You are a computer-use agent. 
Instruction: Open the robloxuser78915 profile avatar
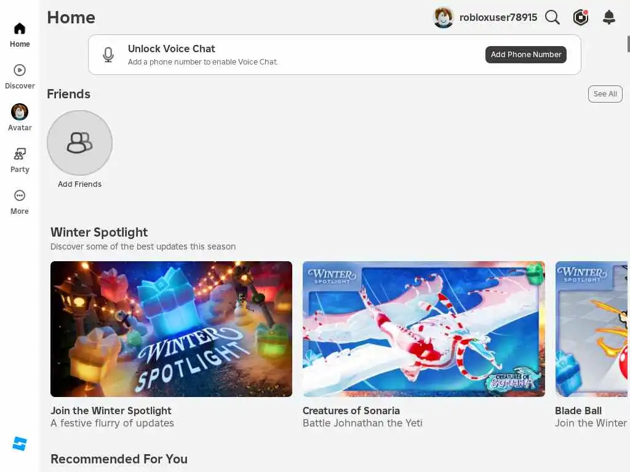click(x=444, y=18)
